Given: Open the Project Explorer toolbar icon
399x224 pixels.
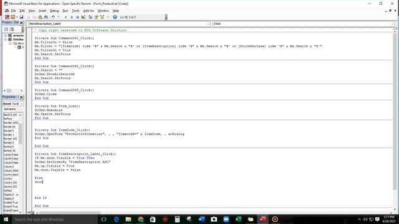Looking at the screenshot, I should click(90, 17).
